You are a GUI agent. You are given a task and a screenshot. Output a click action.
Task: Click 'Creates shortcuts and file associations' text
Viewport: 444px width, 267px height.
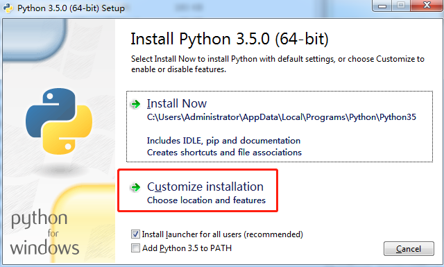[224, 153]
